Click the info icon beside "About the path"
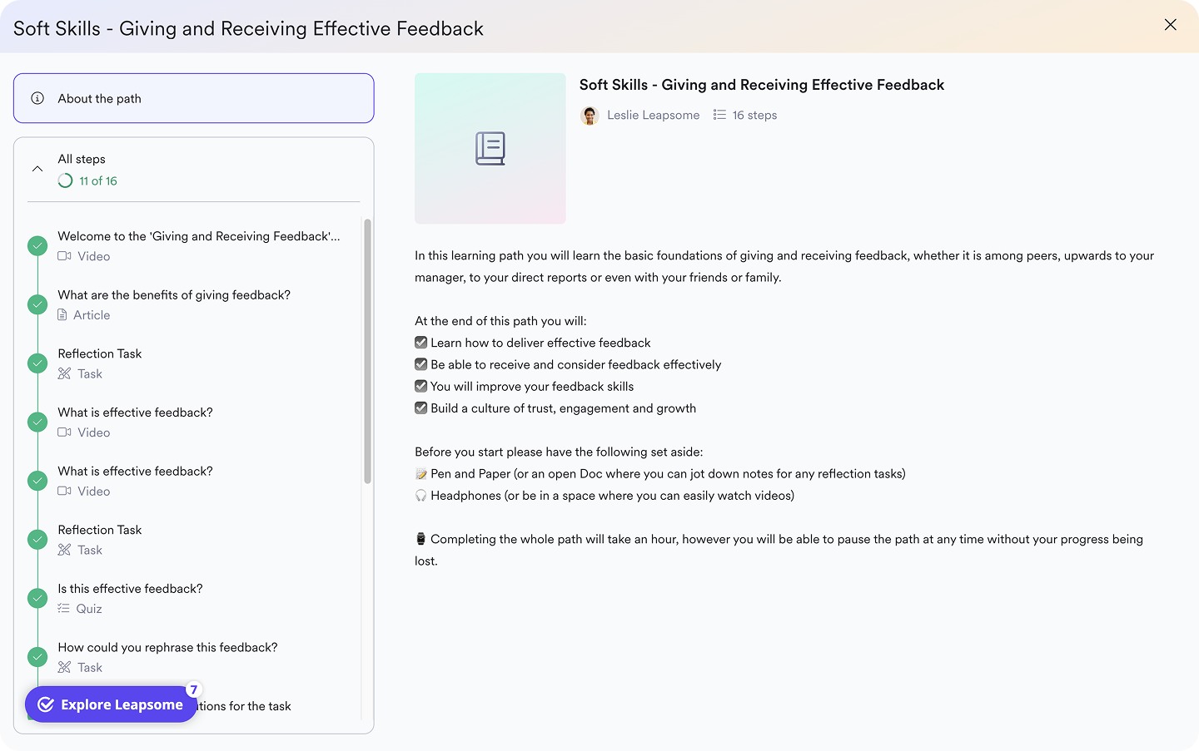 [x=37, y=97]
